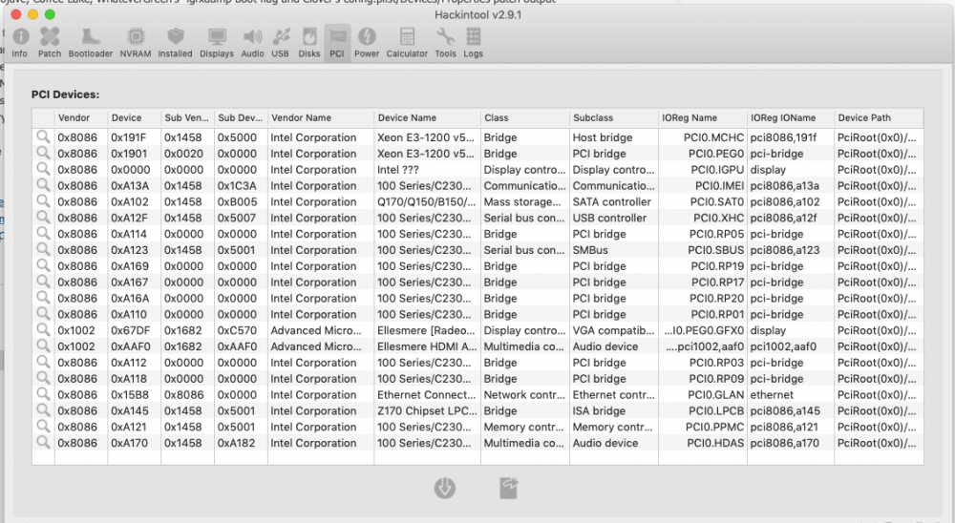This screenshot has height=523, width=955.
Task: Sort by the Subclass column header
Action: click(x=614, y=117)
